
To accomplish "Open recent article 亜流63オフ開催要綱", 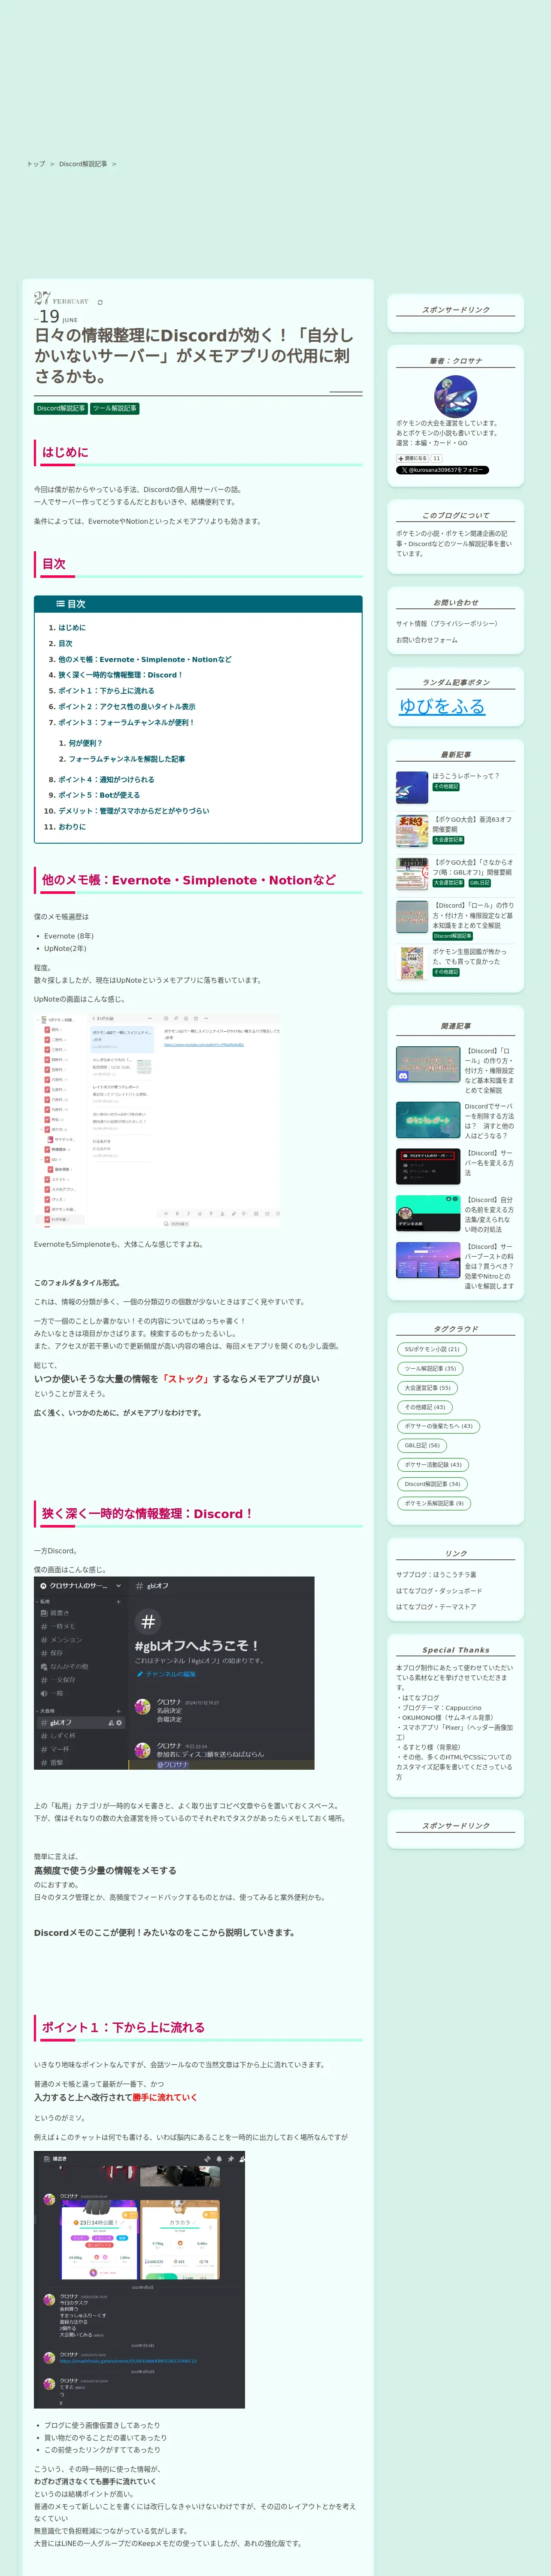I will click(x=473, y=824).
